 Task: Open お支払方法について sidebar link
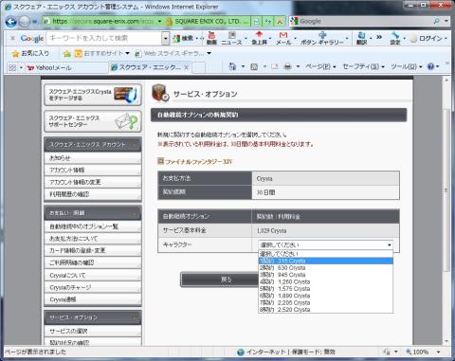(93, 239)
